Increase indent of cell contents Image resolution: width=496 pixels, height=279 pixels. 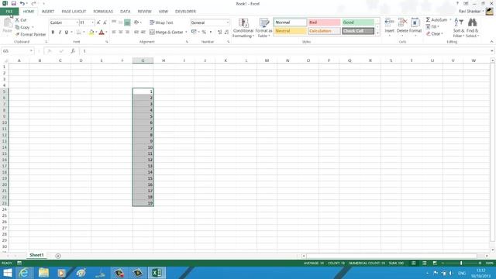pyautogui.click(x=143, y=32)
